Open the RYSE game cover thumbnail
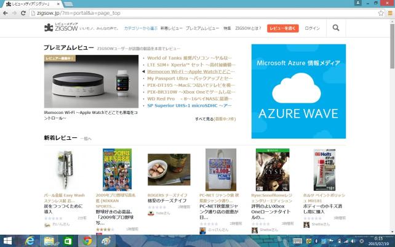Image resolution: width=395 pixels, height=247 pixels. [x=273, y=169]
